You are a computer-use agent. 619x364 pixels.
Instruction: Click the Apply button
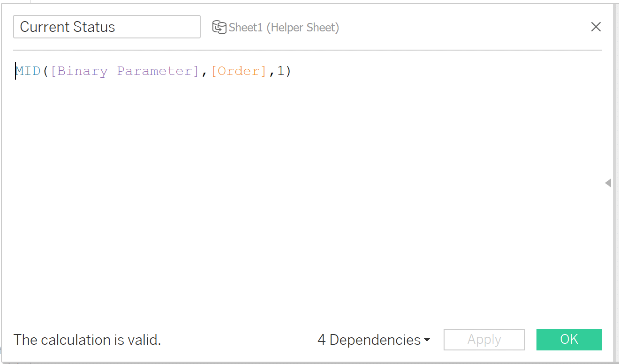pos(484,340)
